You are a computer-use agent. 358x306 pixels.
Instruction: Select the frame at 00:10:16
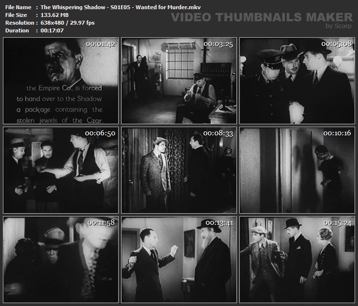(297, 170)
